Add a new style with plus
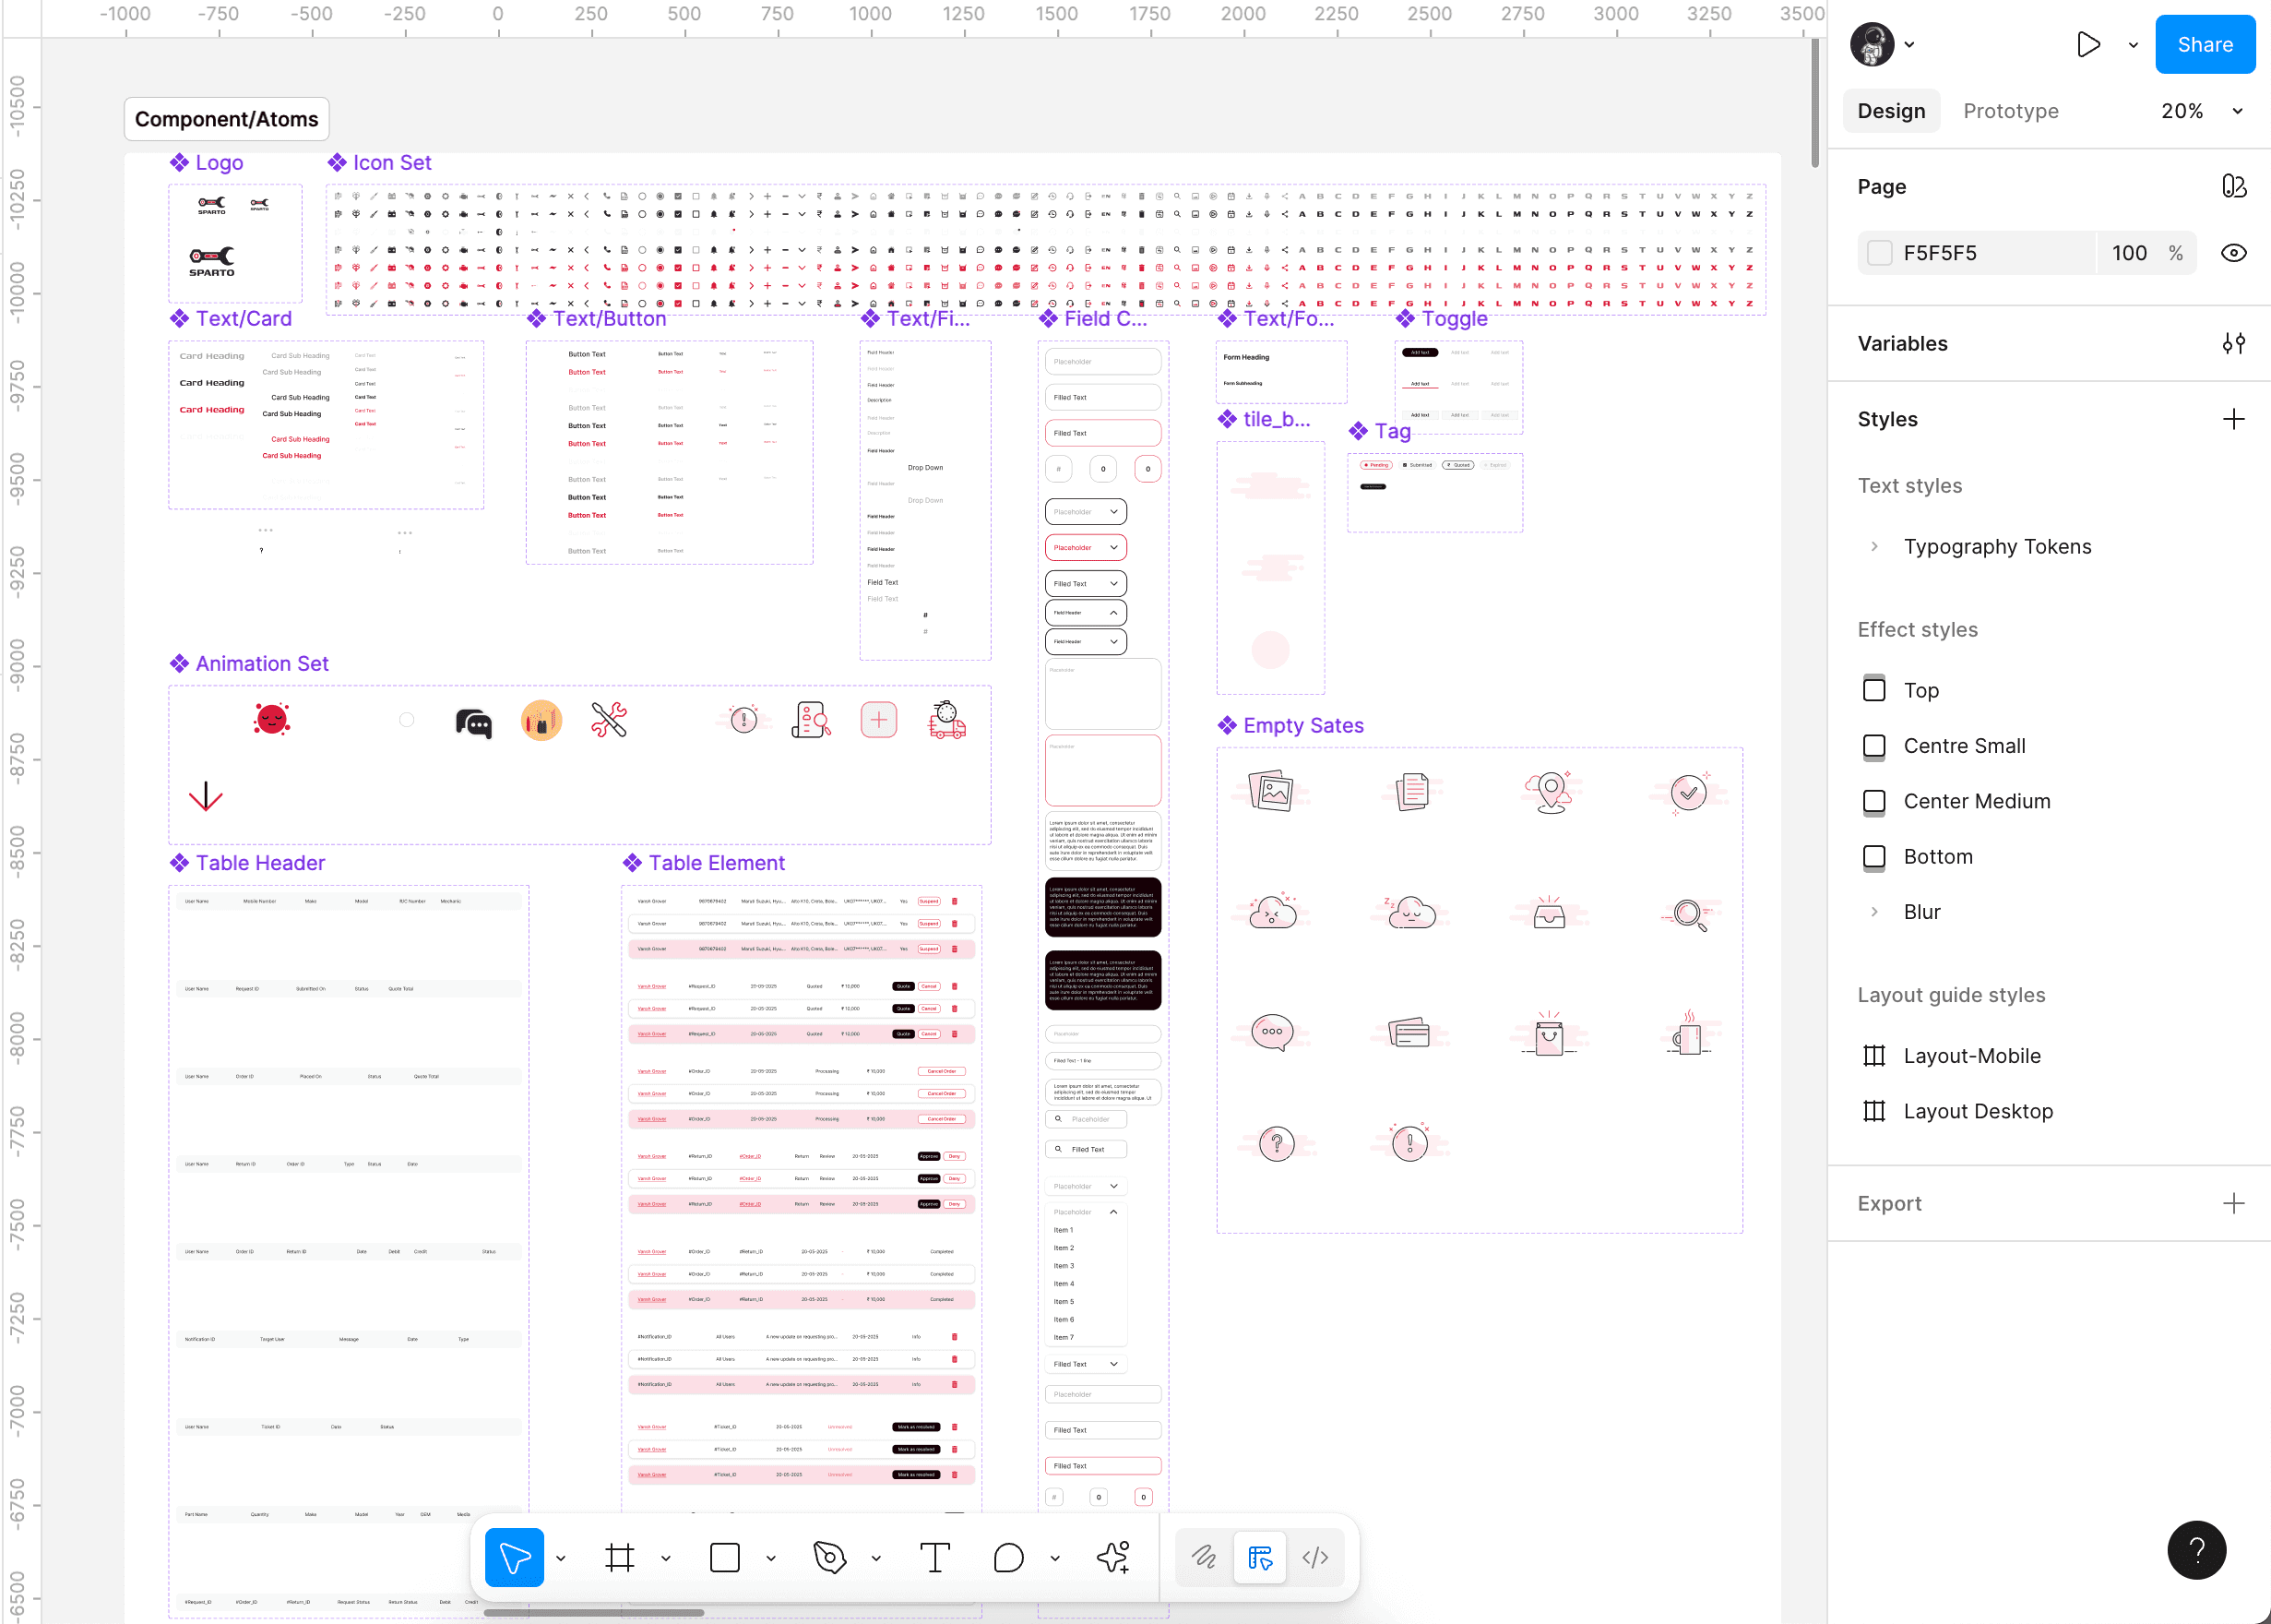2271x1624 pixels. [x=2233, y=419]
